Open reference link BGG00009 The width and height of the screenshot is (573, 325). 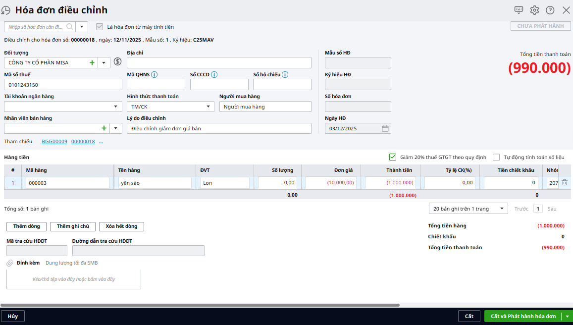point(54,142)
